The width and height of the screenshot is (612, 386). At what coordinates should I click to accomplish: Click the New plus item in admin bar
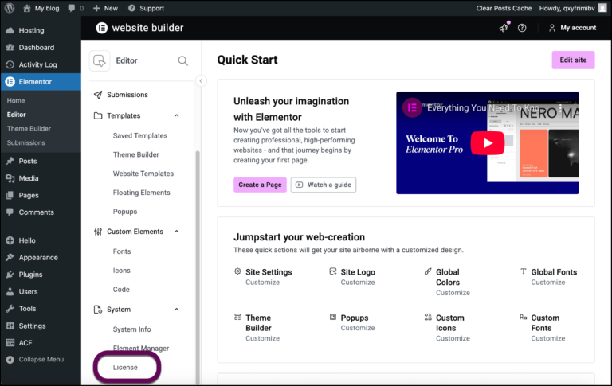pos(105,8)
